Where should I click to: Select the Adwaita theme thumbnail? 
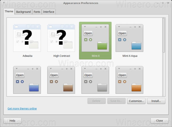click(x=27, y=38)
